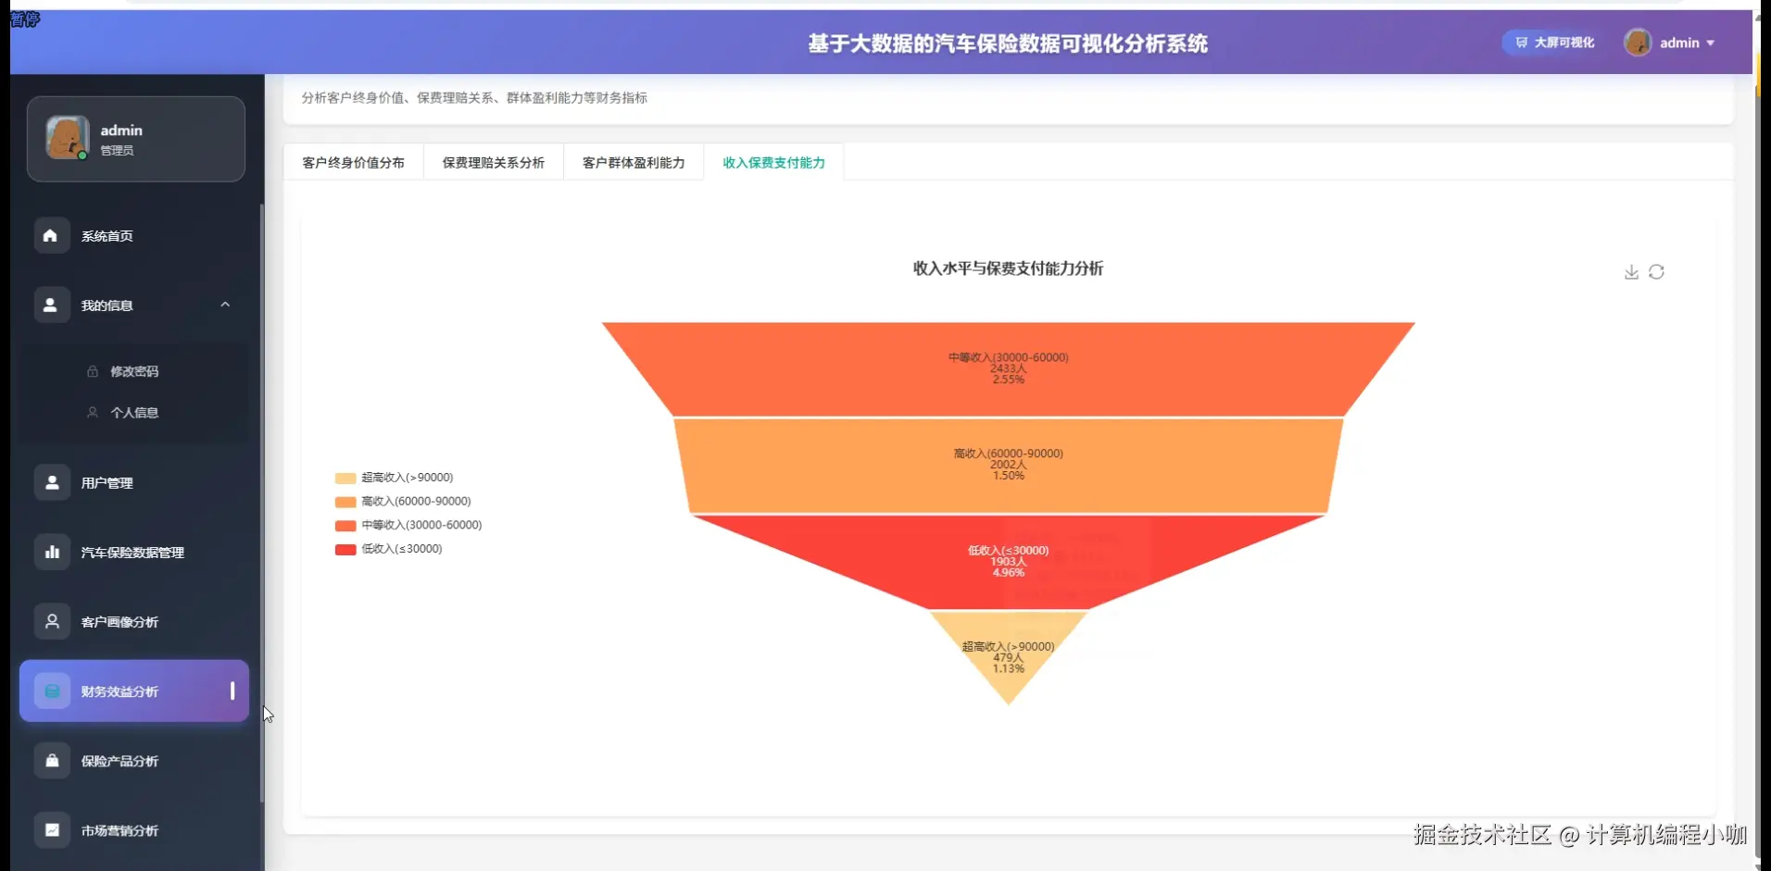
Task: Click the person icon beside 我的信息
Action: pos(51,305)
